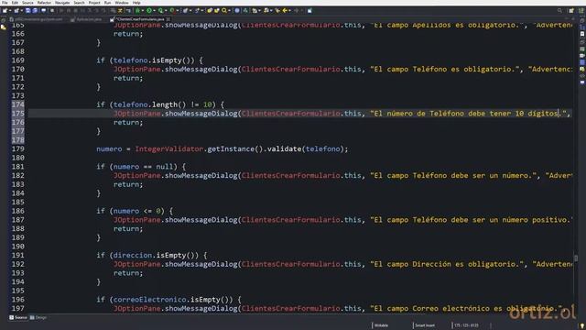
Task: Open the Refactor menu
Action: coord(44,3)
